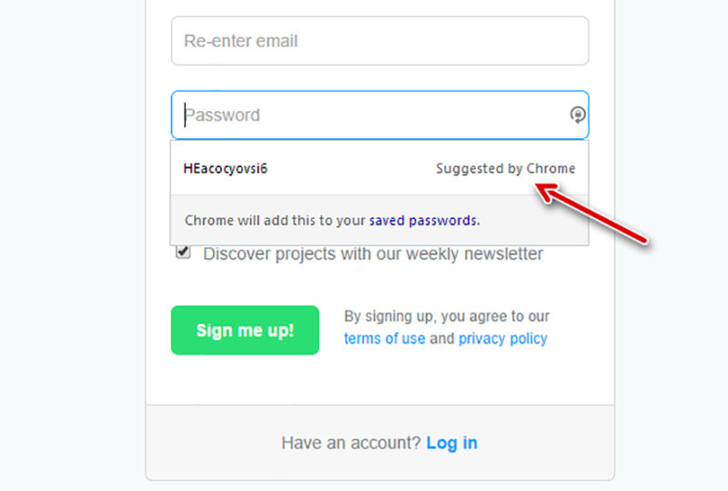Click the suggestion row gap before Suggested by Chrome

(351, 168)
